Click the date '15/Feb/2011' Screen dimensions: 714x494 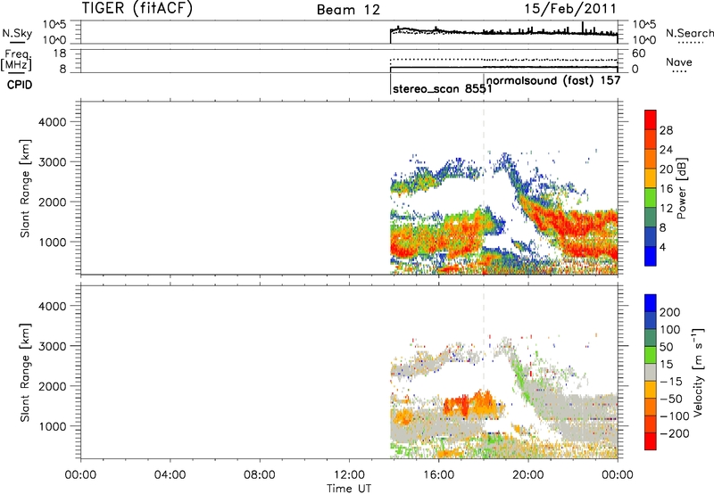[x=570, y=8]
